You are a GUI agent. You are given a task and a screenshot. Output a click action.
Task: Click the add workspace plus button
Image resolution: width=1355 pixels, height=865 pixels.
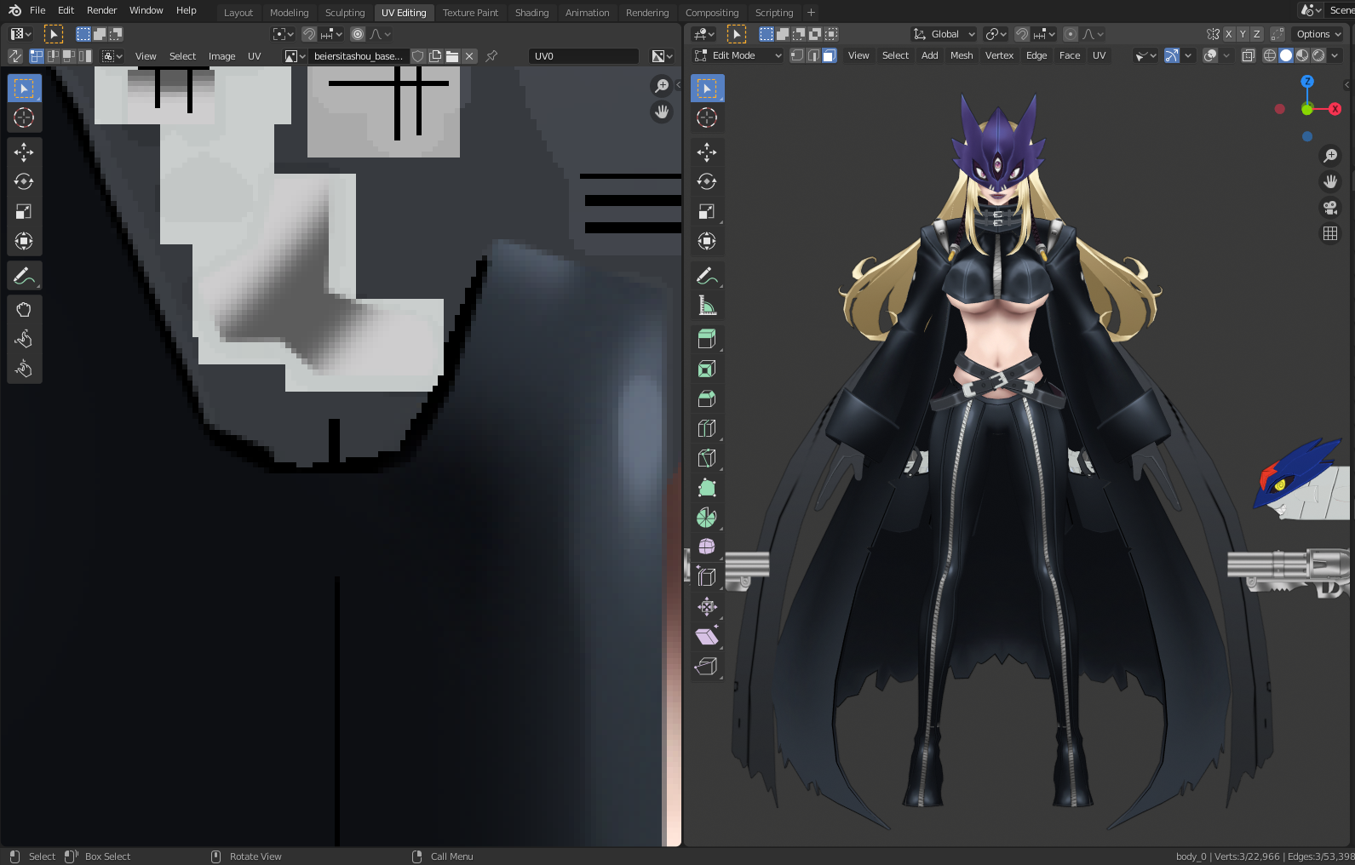pyautogui.click(x=811, y=13)
